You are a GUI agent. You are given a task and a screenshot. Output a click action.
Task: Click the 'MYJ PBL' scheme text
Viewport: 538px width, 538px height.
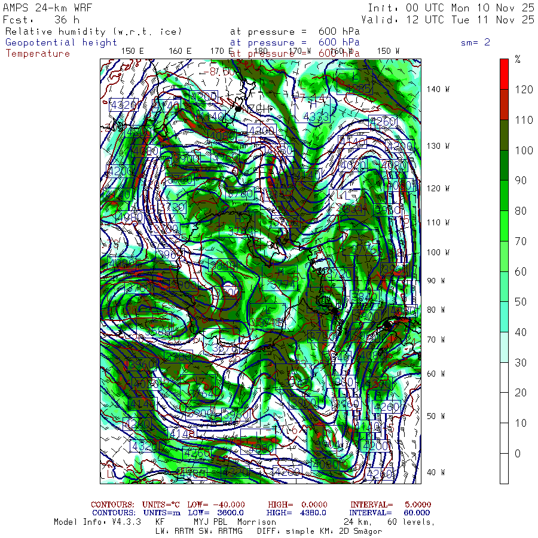(x=211, y=522)
